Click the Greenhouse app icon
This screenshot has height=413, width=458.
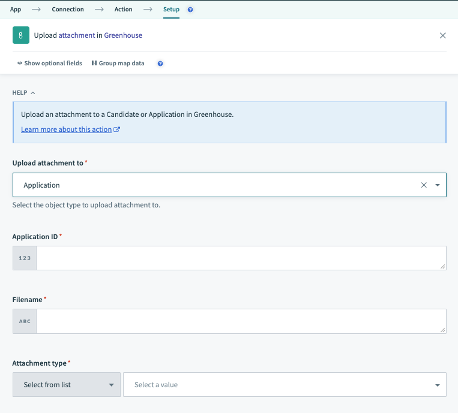pos(21,35)
